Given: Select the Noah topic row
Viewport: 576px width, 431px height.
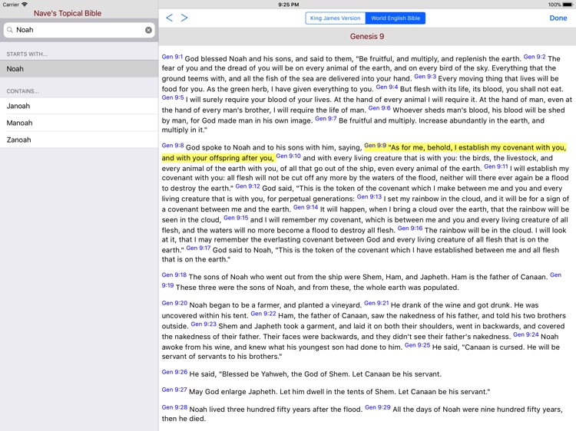Looking at the screenshot, I should [x=79, y=69].
